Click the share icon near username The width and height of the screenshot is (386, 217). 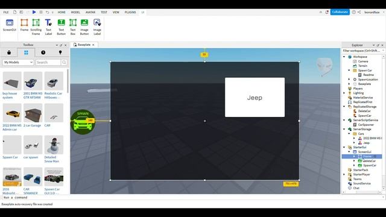[x=359, y=12]
